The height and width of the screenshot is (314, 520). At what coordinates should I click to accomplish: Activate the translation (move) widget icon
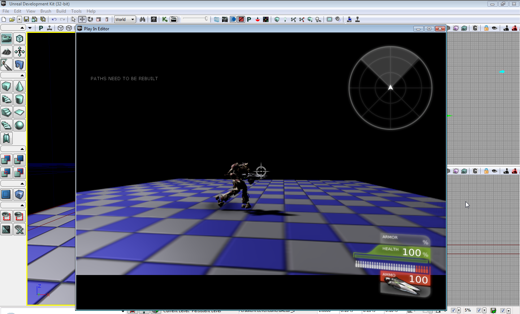(x=82, y=19)
